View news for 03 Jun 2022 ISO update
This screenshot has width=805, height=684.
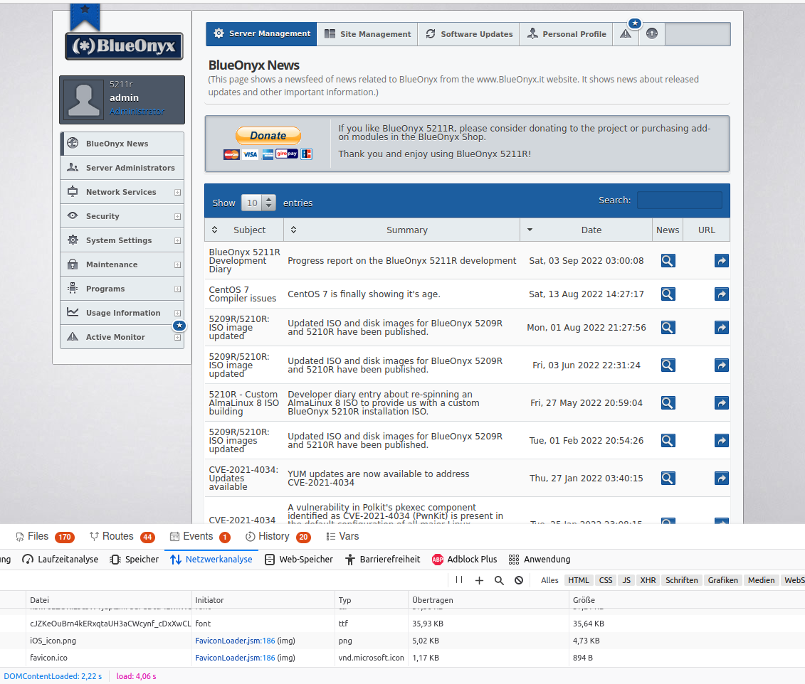[x=668, y=365]
